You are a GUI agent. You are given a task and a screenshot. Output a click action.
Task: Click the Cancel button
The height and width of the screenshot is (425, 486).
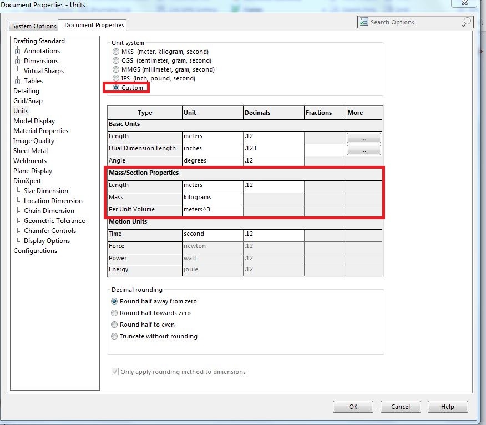pos(401,407)
